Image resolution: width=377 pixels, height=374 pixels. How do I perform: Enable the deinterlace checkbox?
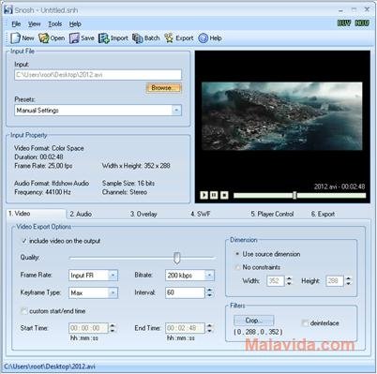point(305,323)
